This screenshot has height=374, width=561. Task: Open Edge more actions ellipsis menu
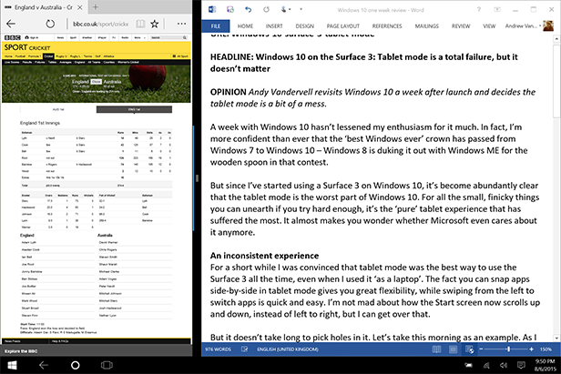(x=181, y=24)
